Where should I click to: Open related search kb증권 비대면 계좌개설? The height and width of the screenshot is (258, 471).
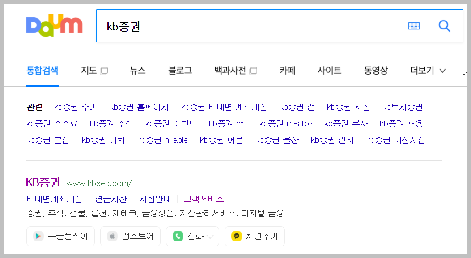(x=224, y=107)
